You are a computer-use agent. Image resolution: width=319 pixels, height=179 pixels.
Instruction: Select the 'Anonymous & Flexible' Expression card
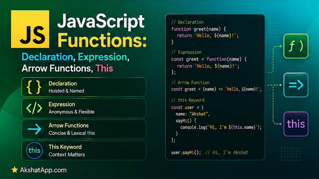pyautogui.click(x=84, y=108)
